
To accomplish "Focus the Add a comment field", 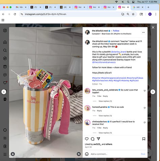I will coord(115,154).
